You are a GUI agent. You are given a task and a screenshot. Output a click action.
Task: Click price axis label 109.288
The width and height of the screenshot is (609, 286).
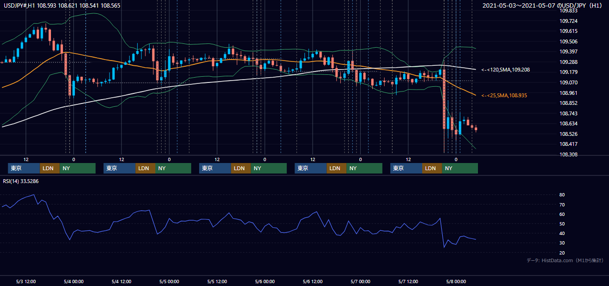[x=568, y=62]
